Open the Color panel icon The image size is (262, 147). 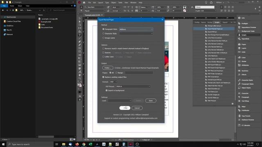coord(239,58)
